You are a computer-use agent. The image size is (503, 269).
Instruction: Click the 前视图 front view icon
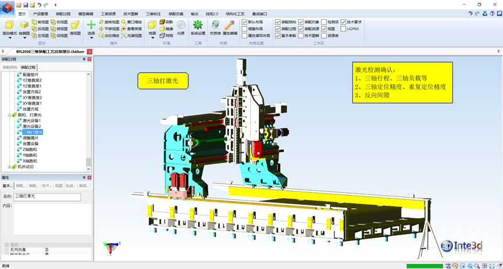click(x=41, y=21)
